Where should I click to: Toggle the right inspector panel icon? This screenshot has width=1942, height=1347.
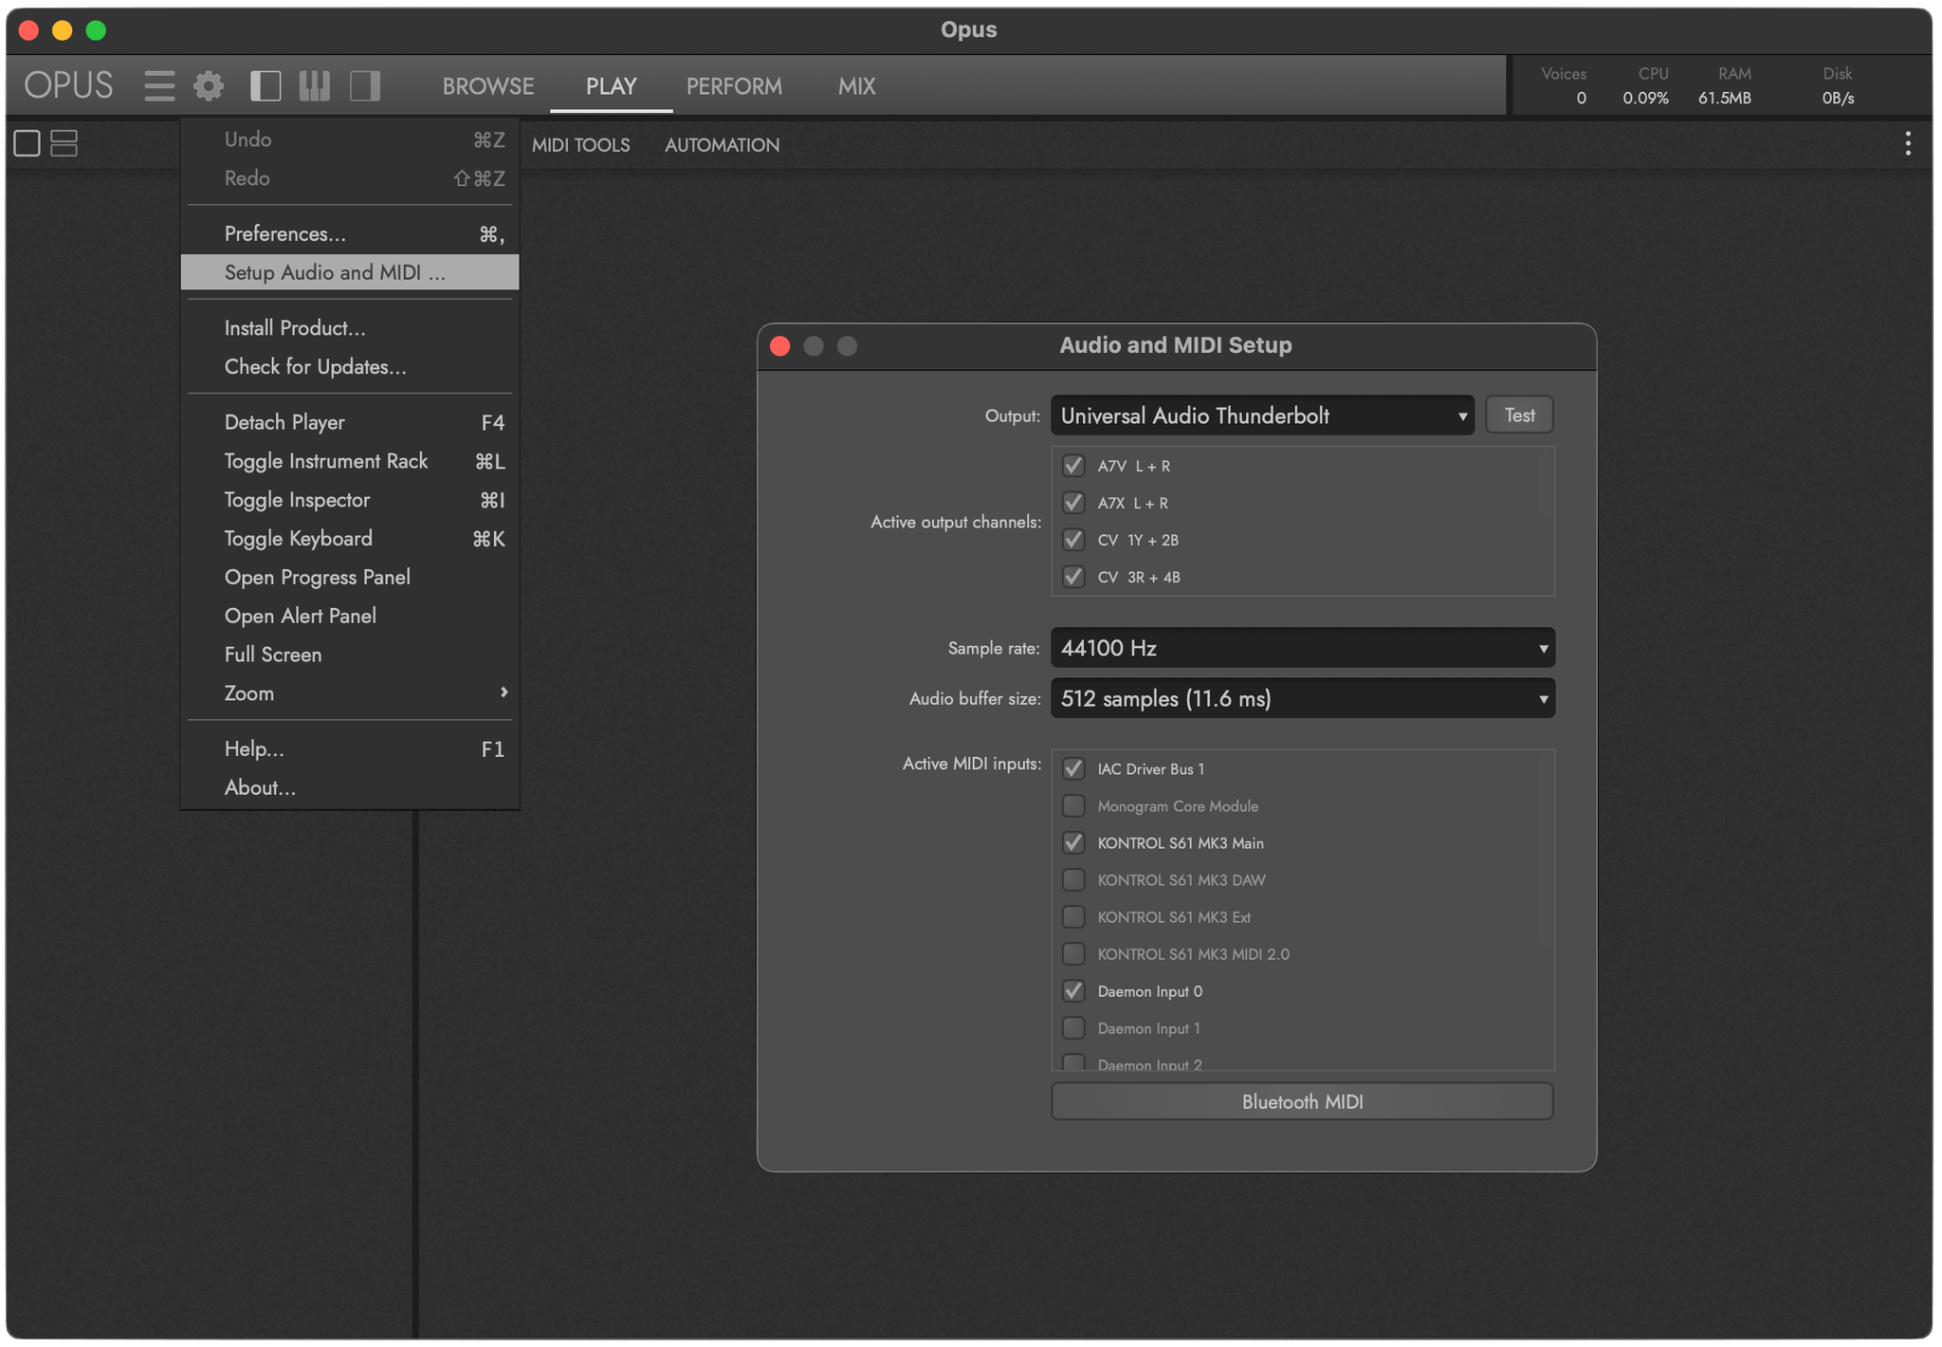[x=365, y=86]
